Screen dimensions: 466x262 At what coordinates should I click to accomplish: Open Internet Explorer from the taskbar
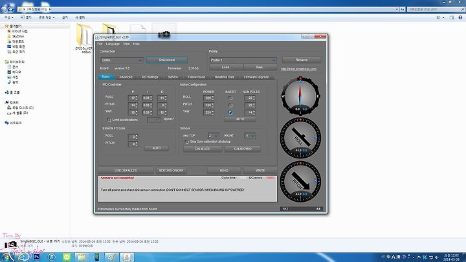coord(23,257)
